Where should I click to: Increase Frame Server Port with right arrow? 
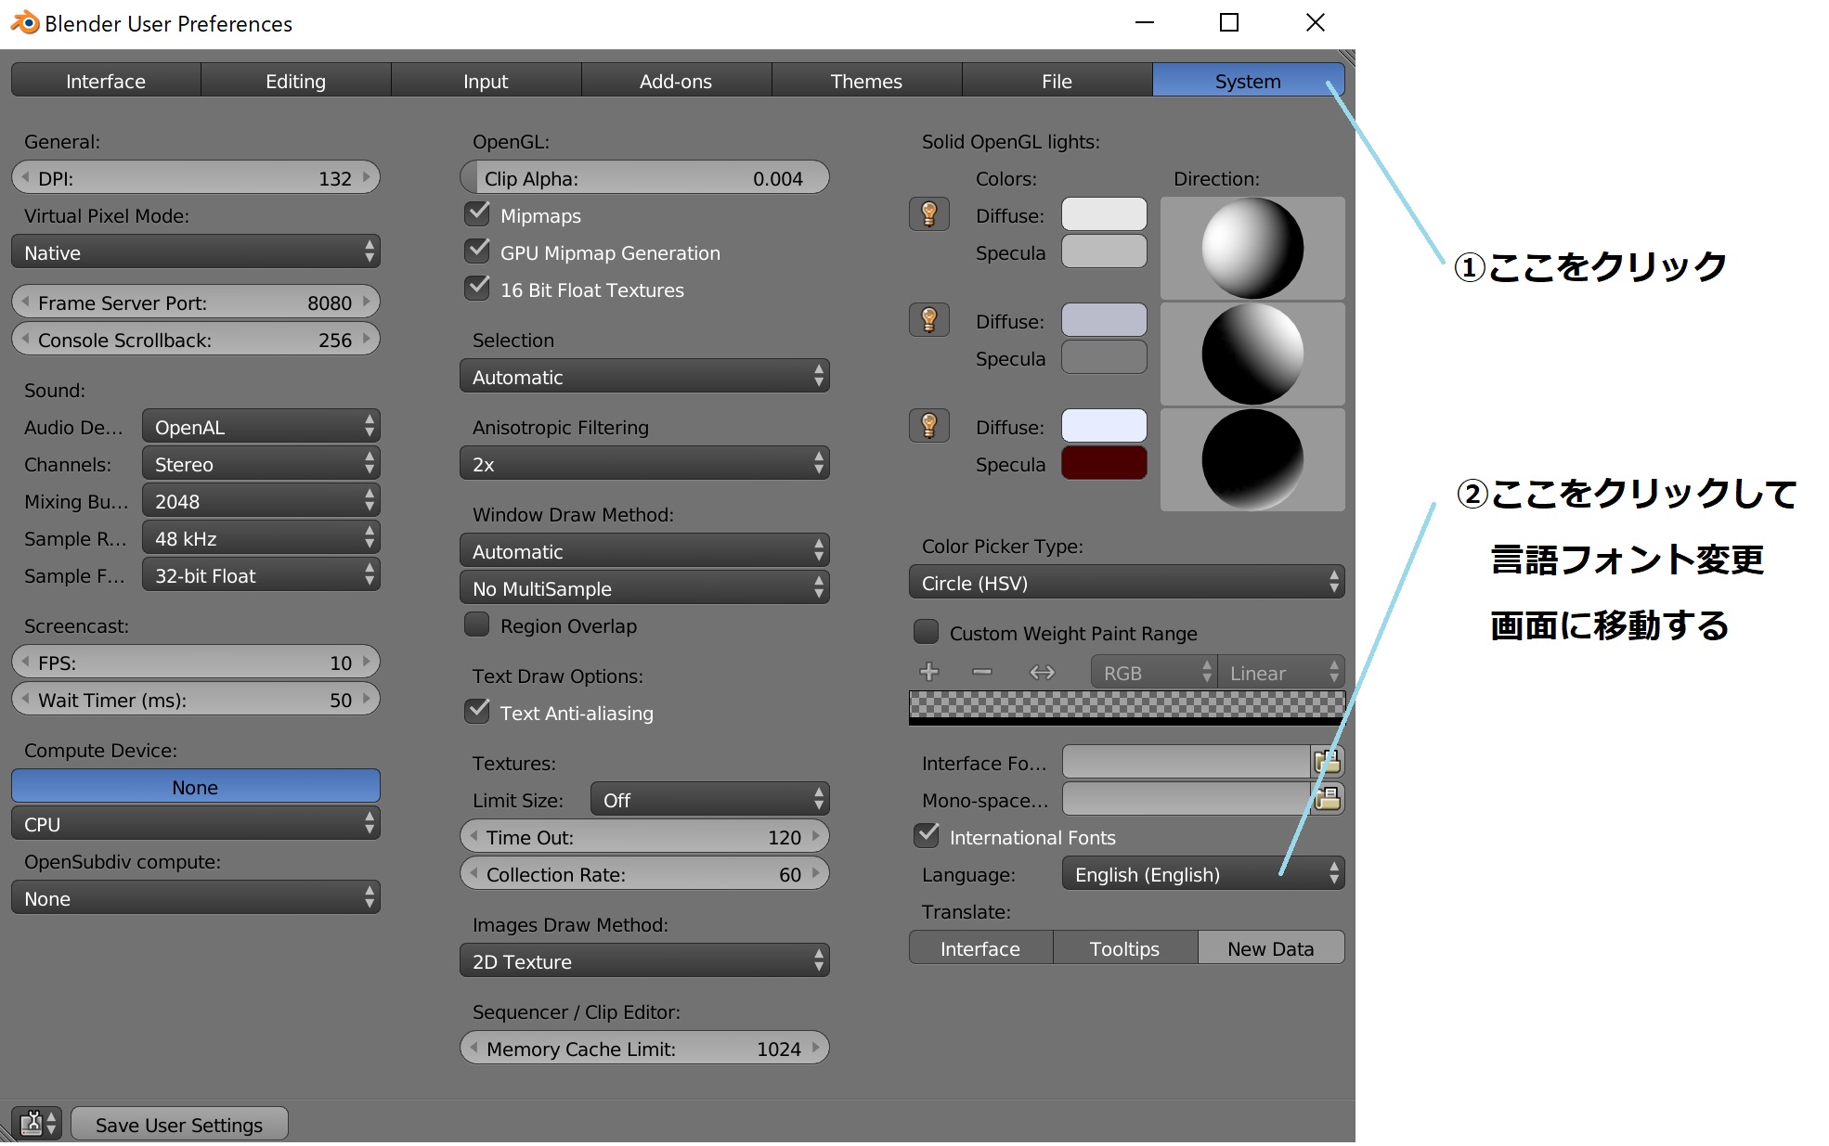click(x=367, y=302)
